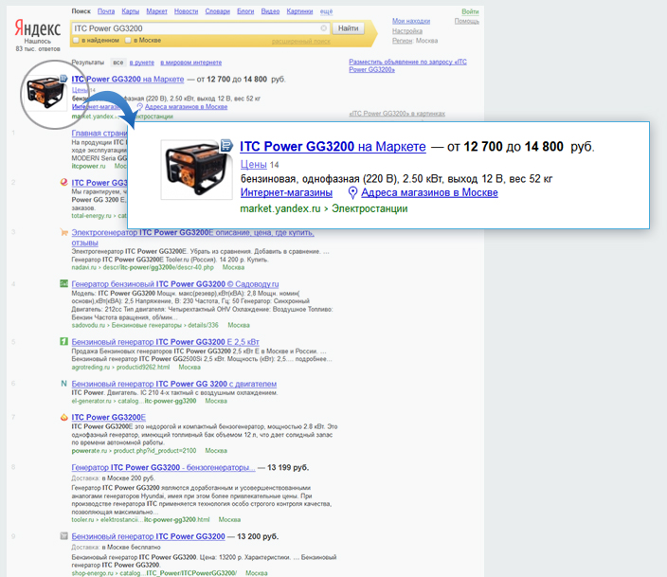Change the Регион setting
This screenshot has width=667, height=577.
coord(402,41)
